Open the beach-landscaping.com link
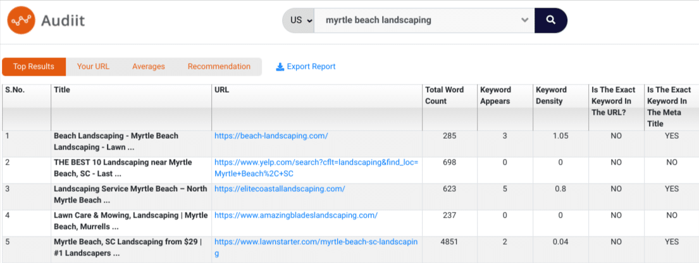 point(271,136)
